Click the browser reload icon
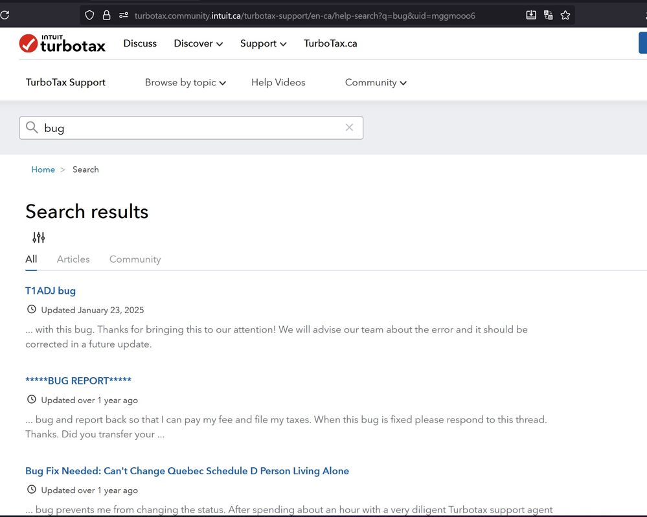The width and height of the screenshot is (647, 517). [x=3, y=15]
